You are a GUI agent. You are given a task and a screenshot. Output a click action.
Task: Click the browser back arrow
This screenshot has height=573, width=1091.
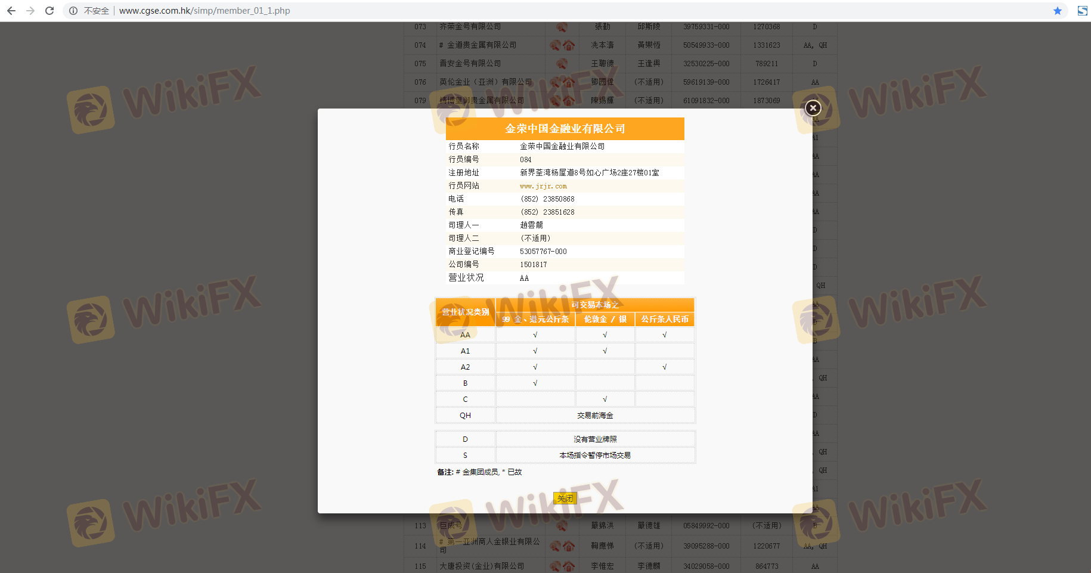[11, 11]
